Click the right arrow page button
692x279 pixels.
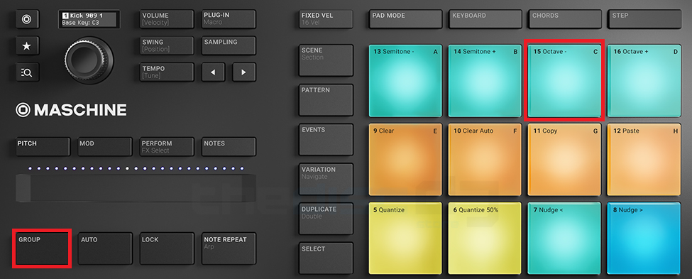244,72
